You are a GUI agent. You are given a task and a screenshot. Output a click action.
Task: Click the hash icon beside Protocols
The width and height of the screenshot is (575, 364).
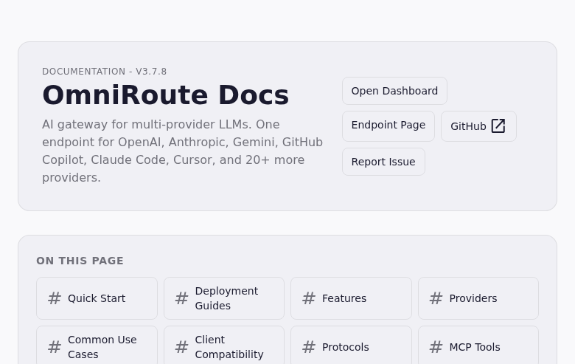tap(309, 347)
